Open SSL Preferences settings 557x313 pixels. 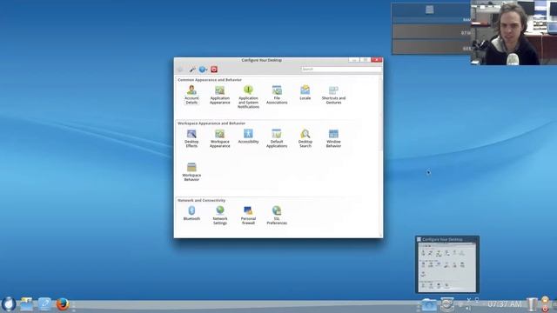[x=277, y=215]
